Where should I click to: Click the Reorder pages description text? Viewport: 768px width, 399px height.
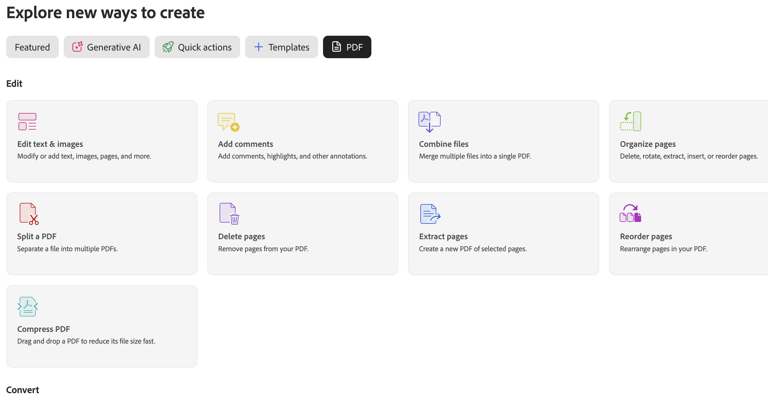(x=663, y=249)
